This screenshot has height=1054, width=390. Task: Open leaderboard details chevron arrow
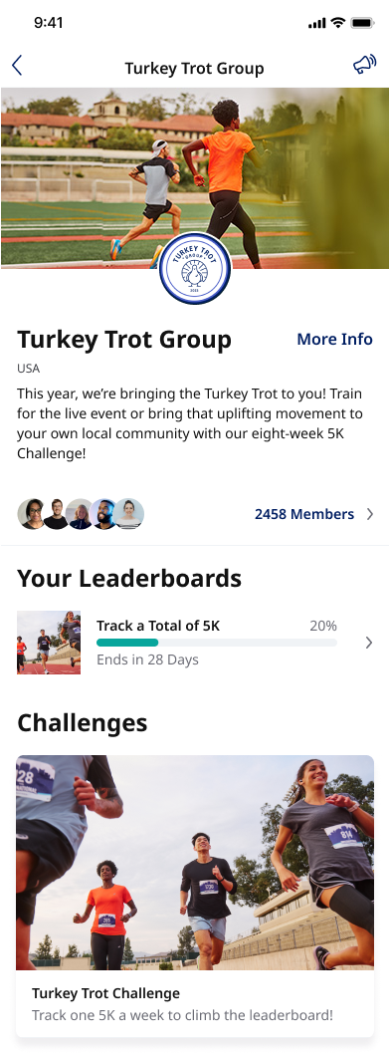[368, 643]
